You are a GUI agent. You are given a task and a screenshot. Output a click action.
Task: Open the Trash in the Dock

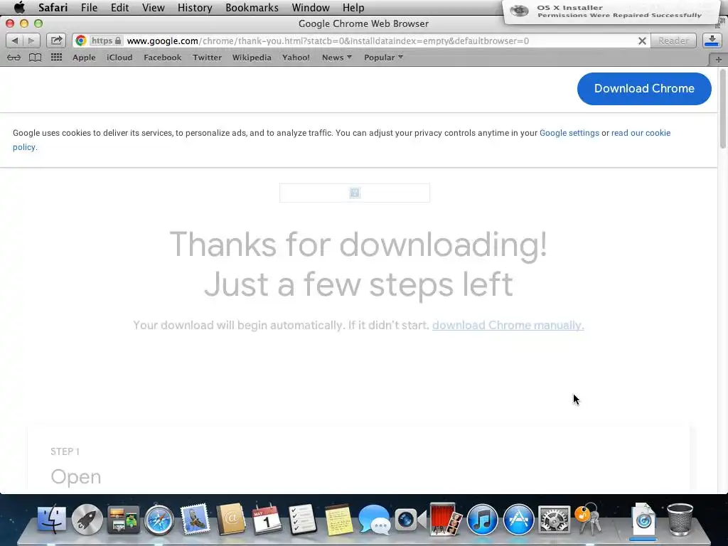click(x=680, y=519)
